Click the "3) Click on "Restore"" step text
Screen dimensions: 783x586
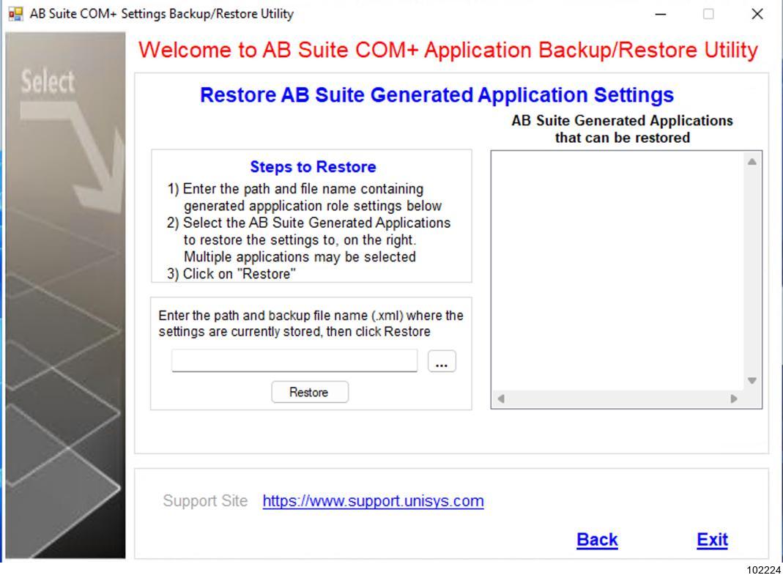point(231,274)
